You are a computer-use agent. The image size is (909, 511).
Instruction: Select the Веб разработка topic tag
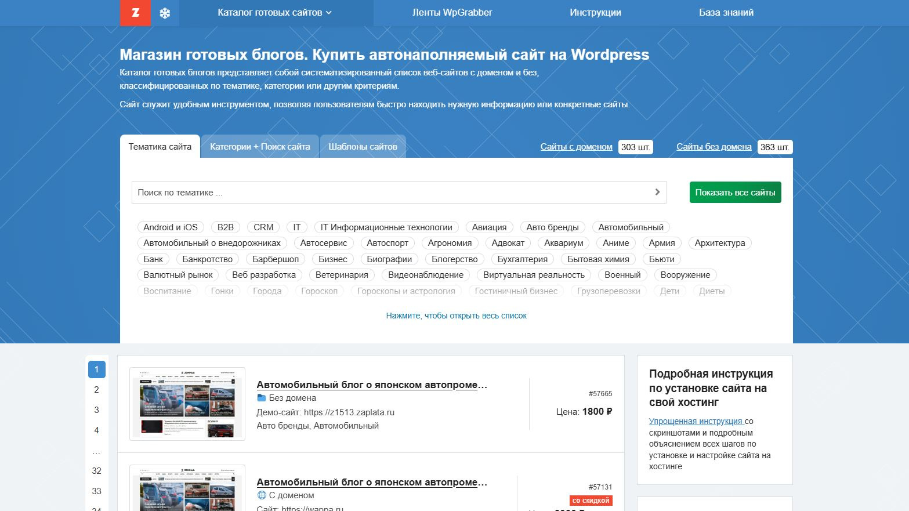click(264, 275)
